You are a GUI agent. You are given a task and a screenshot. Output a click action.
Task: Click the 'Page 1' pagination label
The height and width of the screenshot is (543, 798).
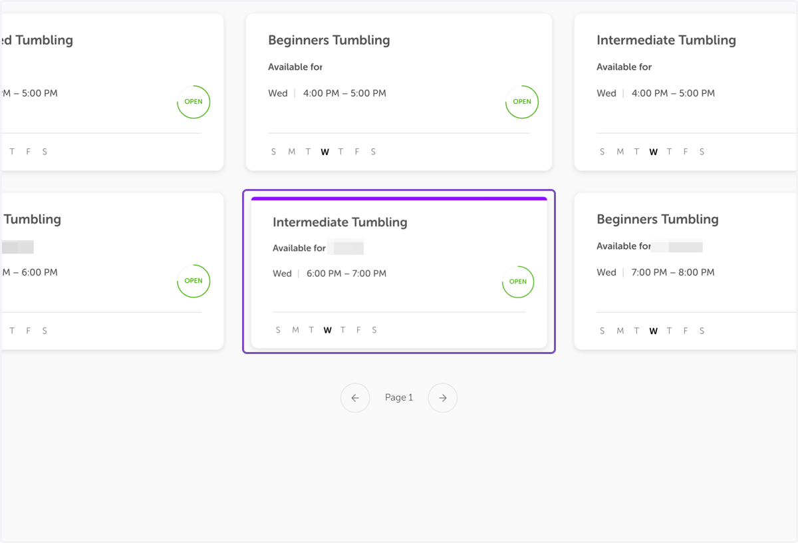(x=399, y=397)
